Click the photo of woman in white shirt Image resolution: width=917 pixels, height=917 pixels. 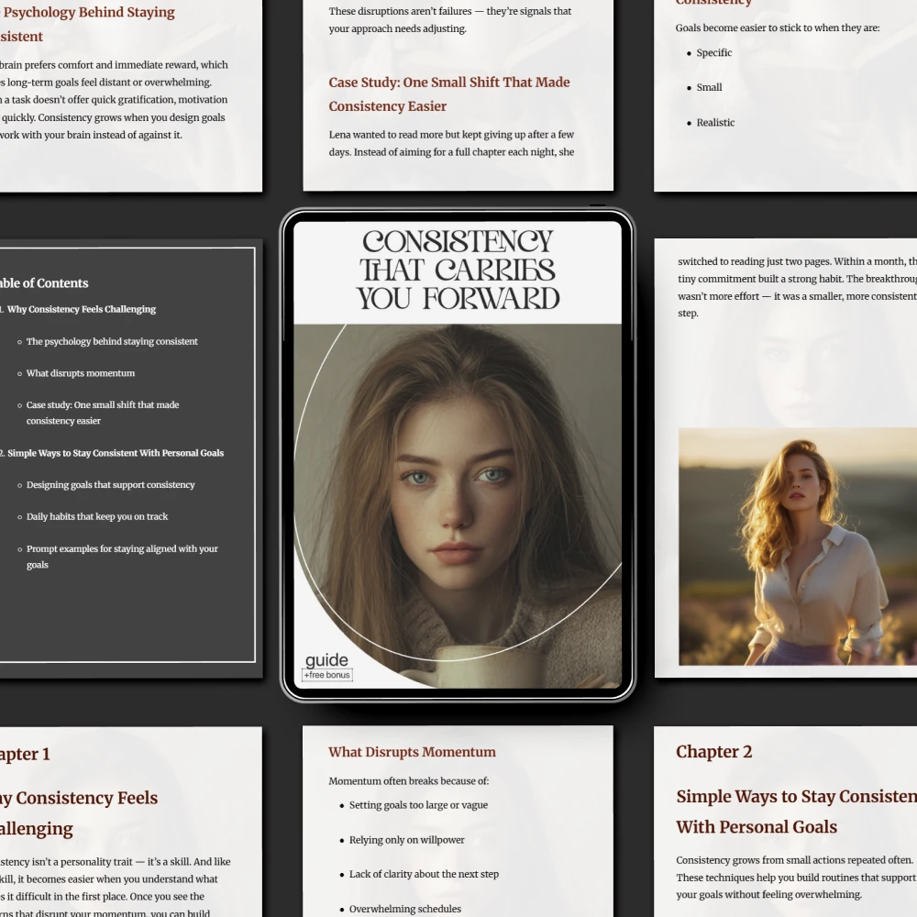796,547
